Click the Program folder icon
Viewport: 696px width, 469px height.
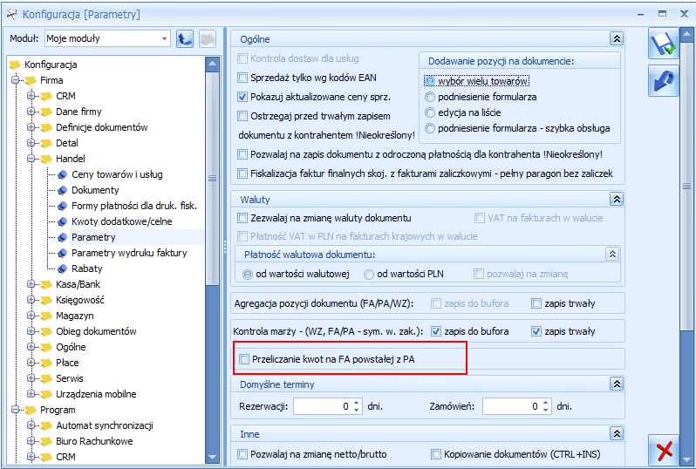click(x=31, y=410)
